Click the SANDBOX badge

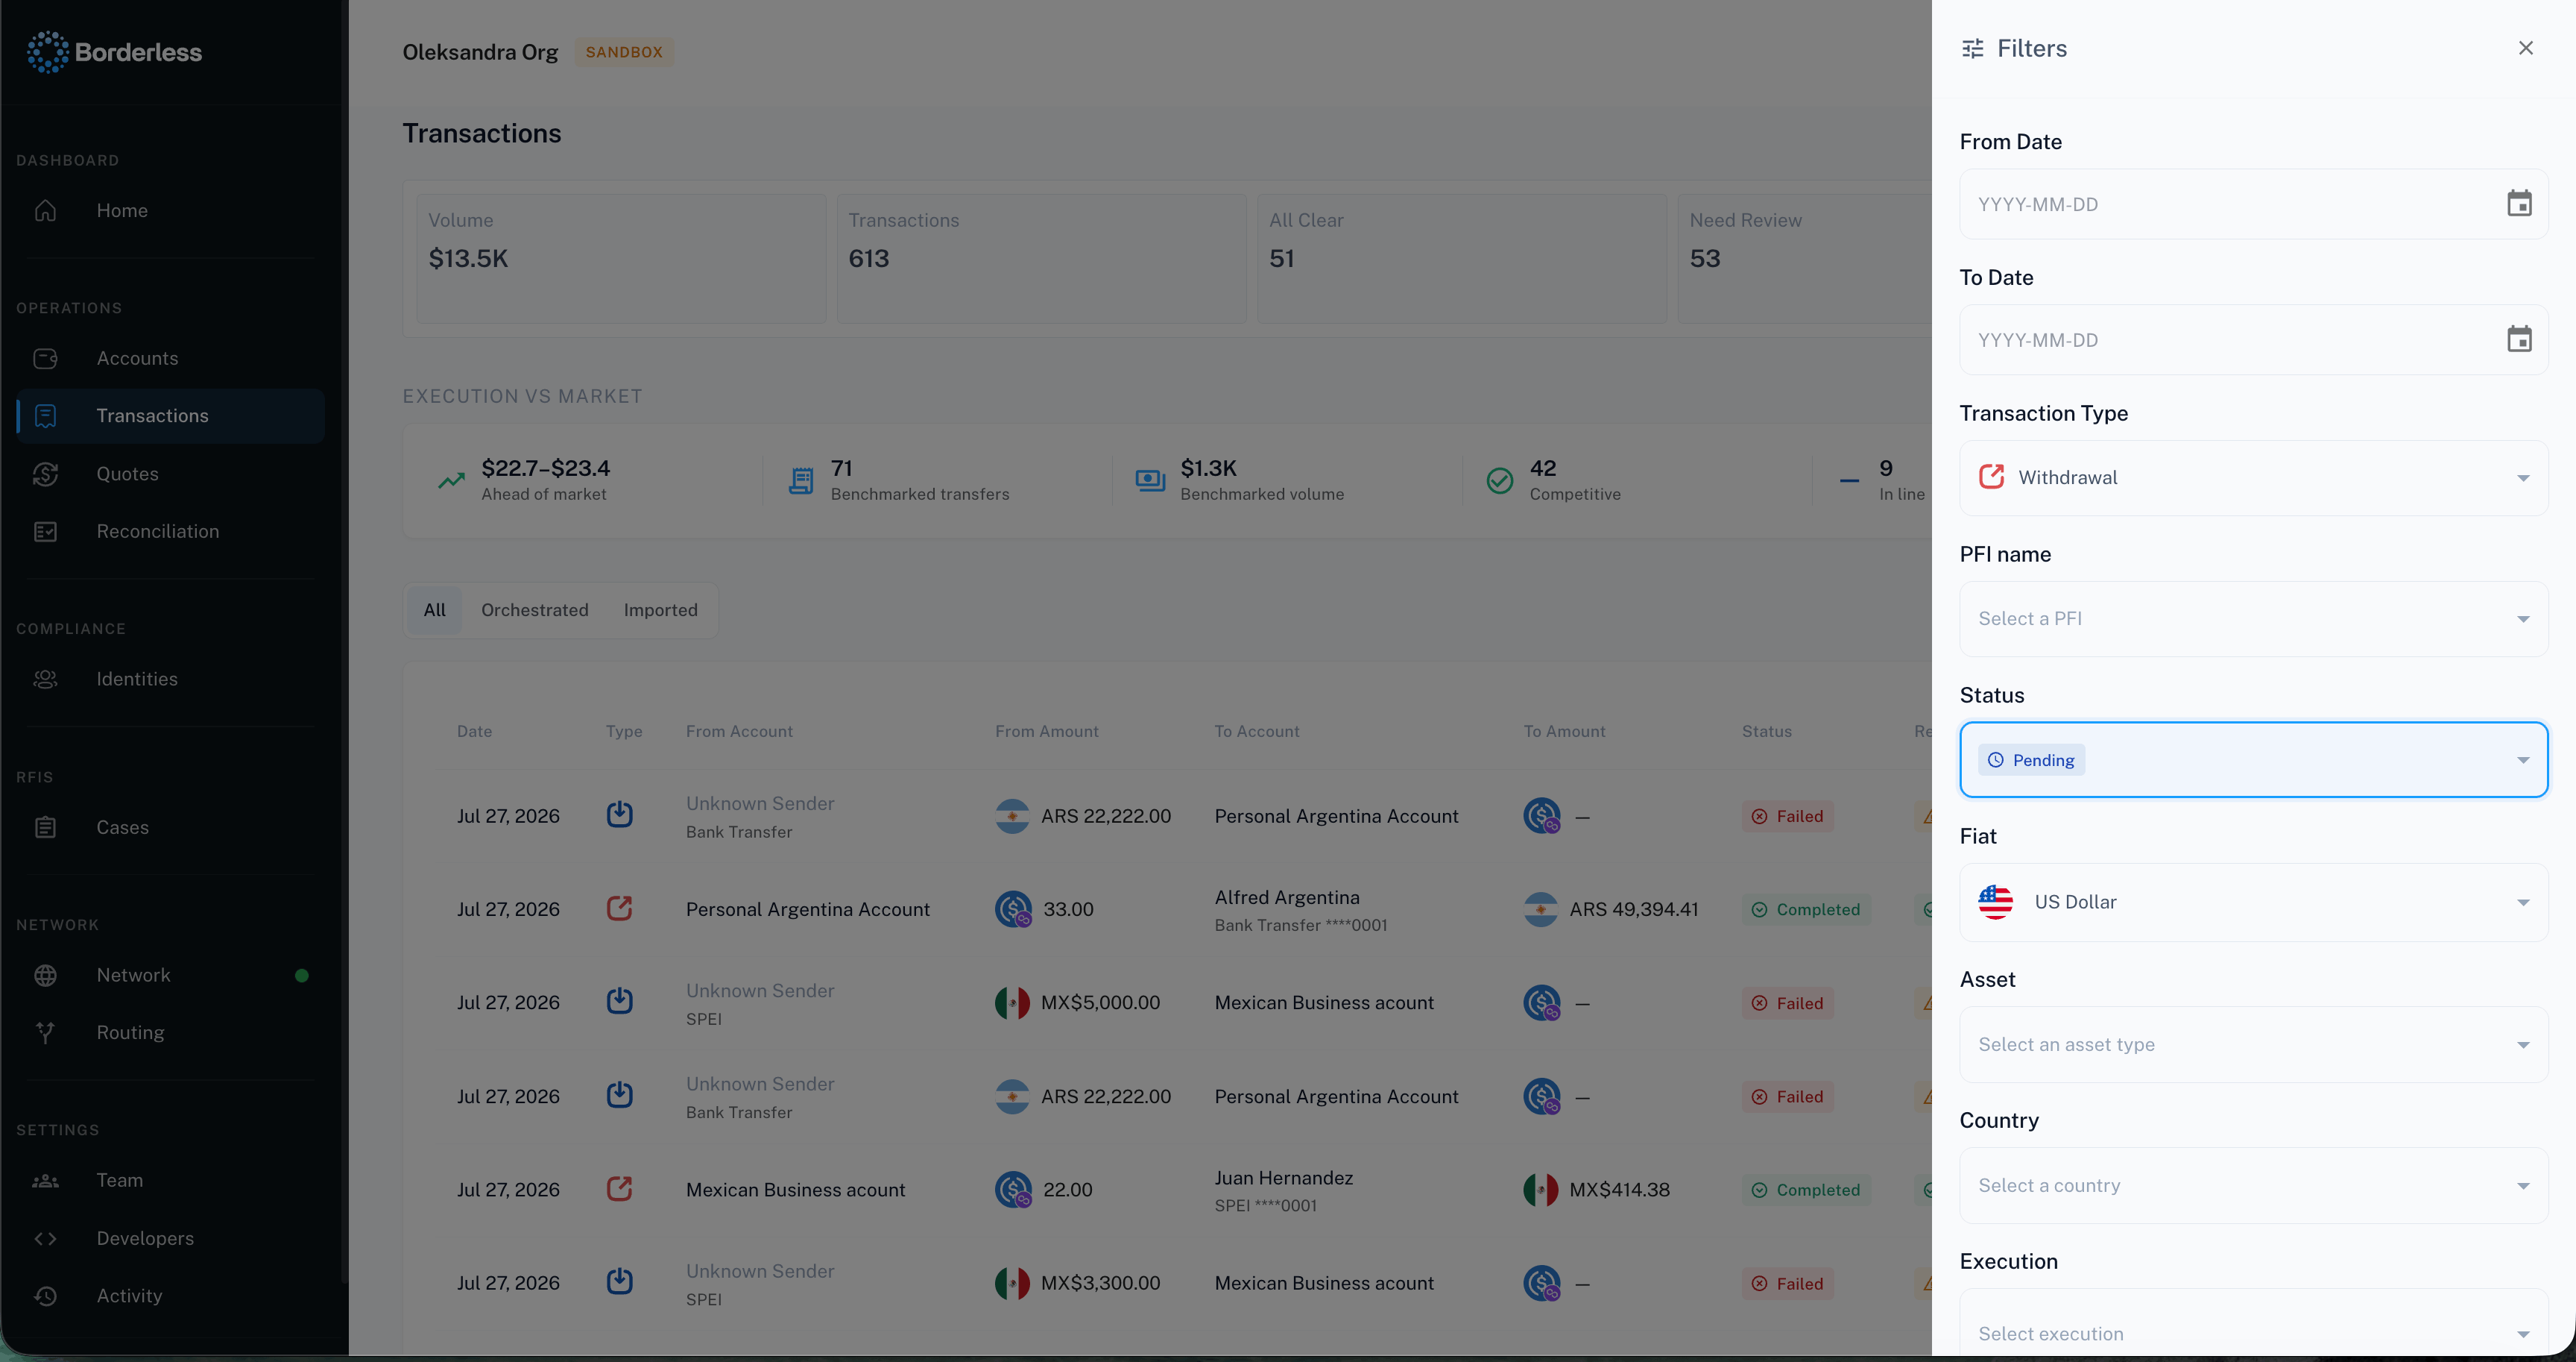coord(624,52)
